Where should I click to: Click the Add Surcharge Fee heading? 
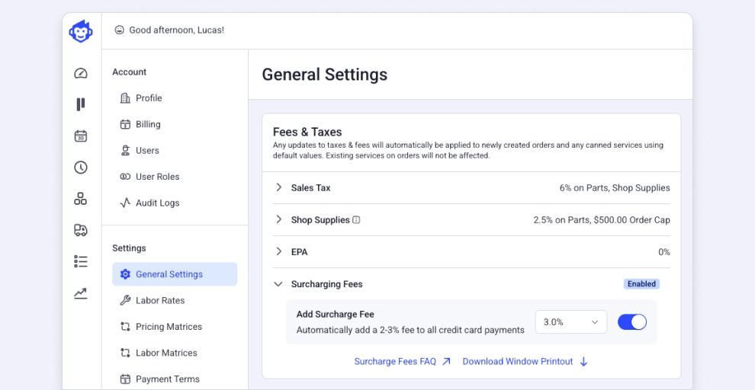[x=335, y=315]
